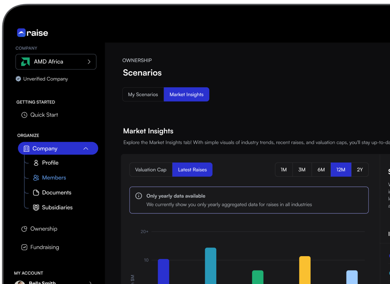The height and width of the screenshot is (284, 390).
Task: Switch to My Scenarios tab
Action: 143,95
